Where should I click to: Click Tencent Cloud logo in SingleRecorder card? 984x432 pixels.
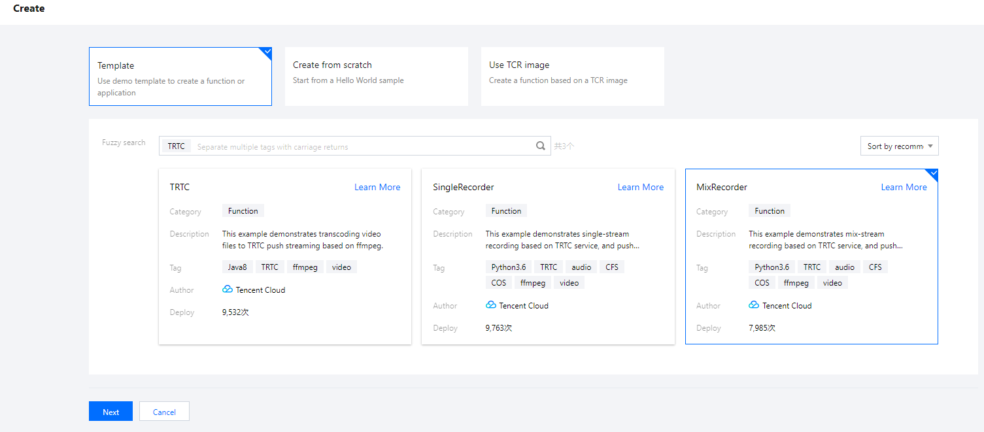(x=491, y=305)
